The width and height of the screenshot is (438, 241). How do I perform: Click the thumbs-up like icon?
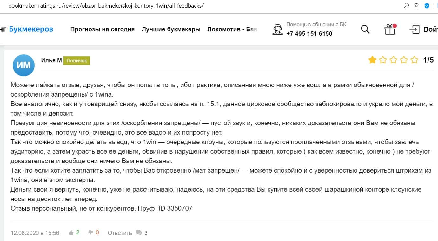coord(71,233)
